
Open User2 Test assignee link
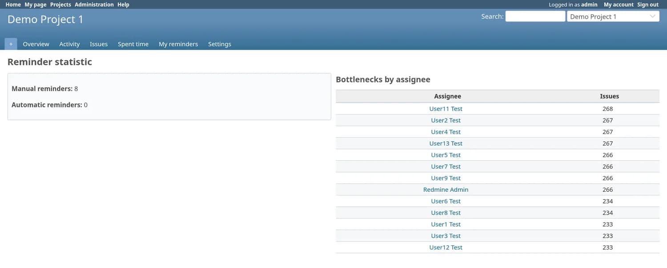[x=446, y=120]
